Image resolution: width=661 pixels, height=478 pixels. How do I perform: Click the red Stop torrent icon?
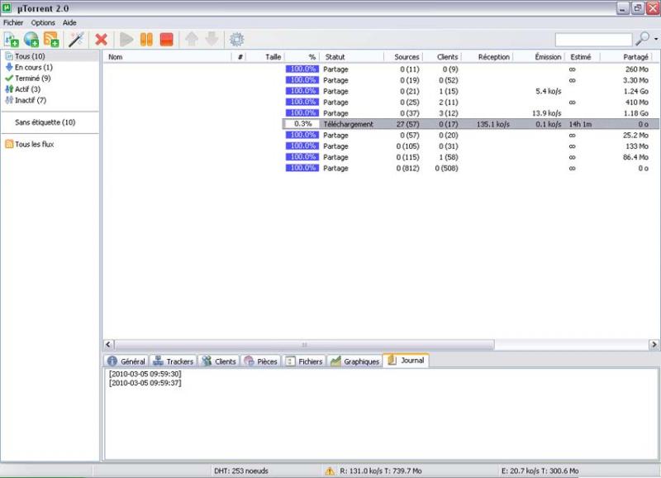167,40
